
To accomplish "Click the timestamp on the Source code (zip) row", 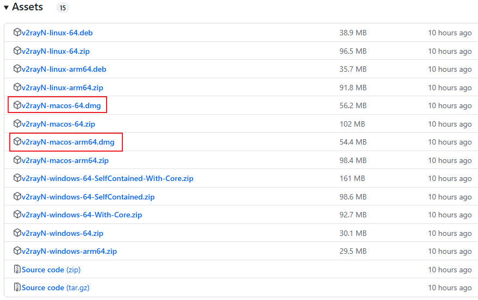I will pyautogui.click(x=450, y=270).
